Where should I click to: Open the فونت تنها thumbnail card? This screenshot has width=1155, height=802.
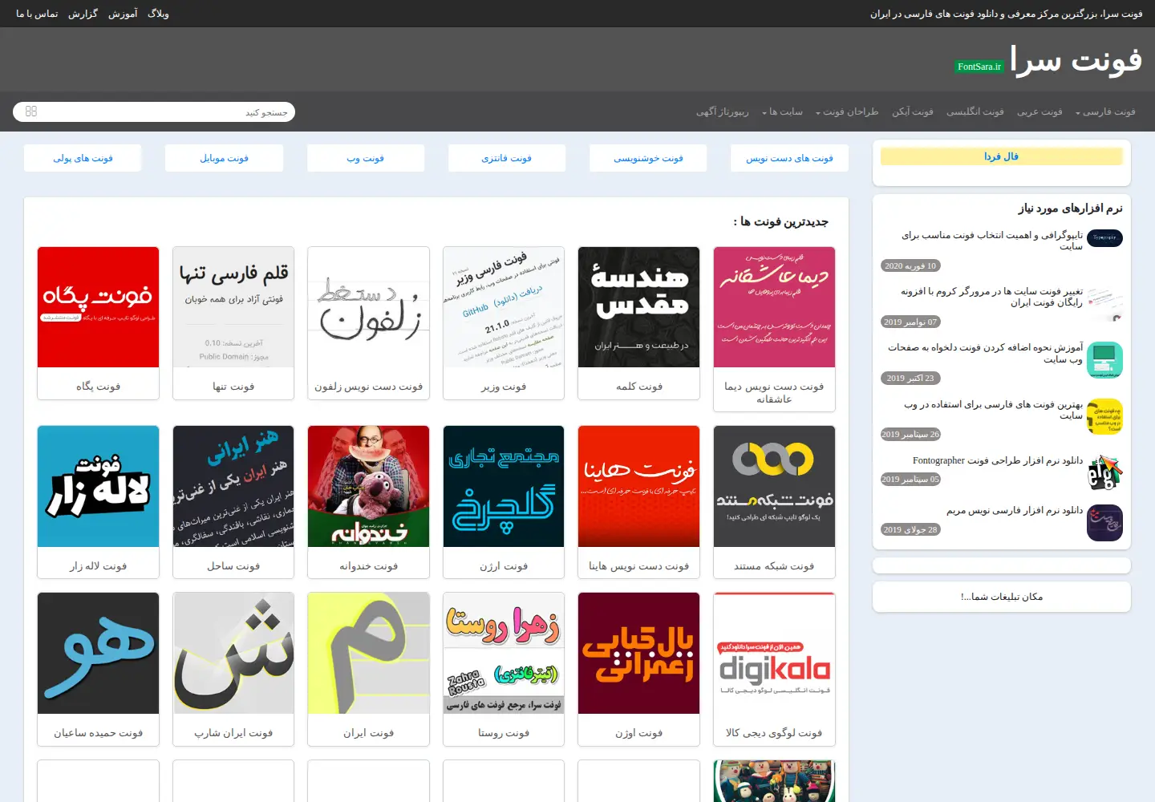coord(233,307)
